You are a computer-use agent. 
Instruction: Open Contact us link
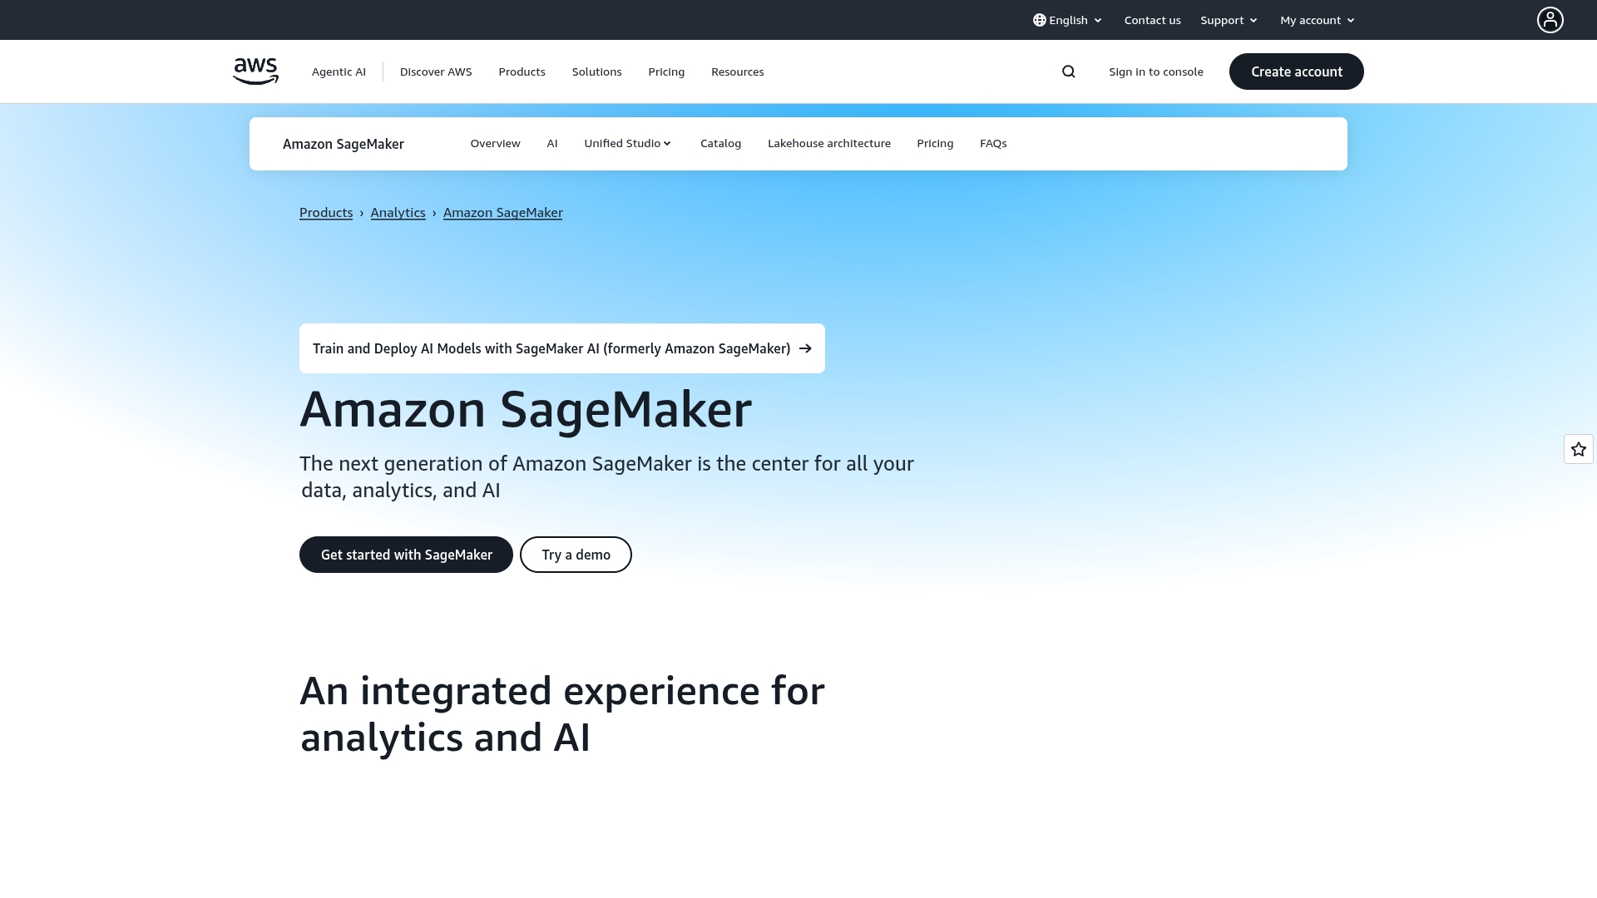click(1152, 20)
